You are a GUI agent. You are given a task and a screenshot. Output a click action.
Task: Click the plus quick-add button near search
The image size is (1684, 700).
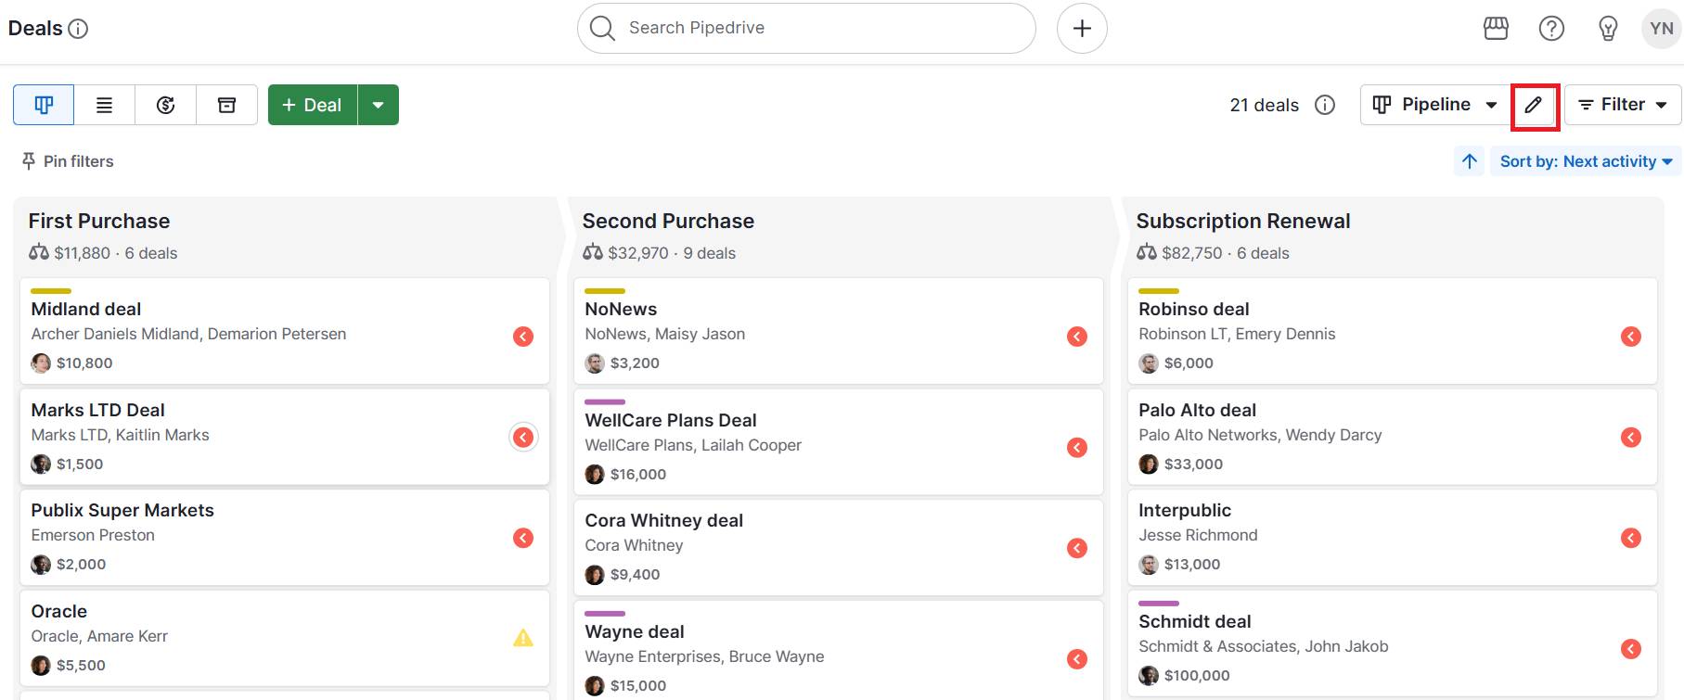(x=1082, y=29)
